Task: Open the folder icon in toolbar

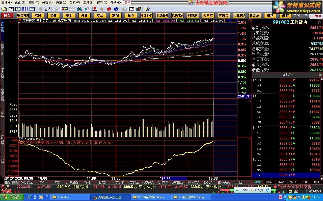Action: tap(4, 9)
